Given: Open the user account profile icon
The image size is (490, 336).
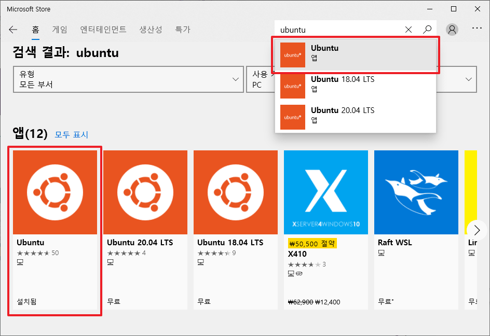Looking at the screenshot, I should point(452,30).
